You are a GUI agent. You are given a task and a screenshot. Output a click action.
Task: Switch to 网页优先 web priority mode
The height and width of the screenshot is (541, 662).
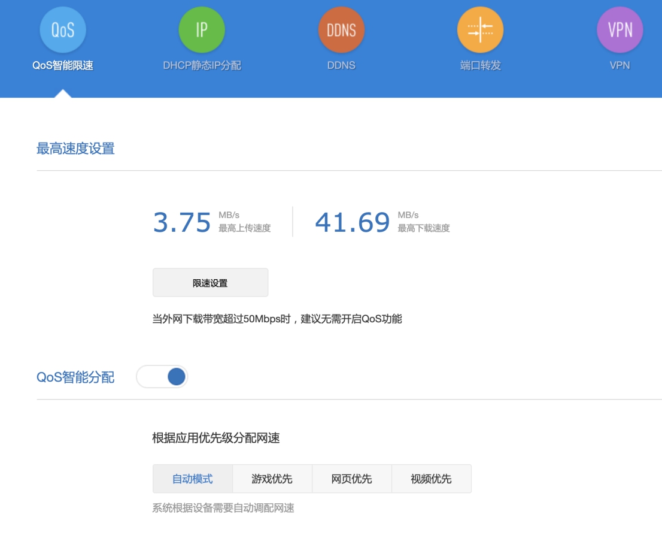[351, 478]
